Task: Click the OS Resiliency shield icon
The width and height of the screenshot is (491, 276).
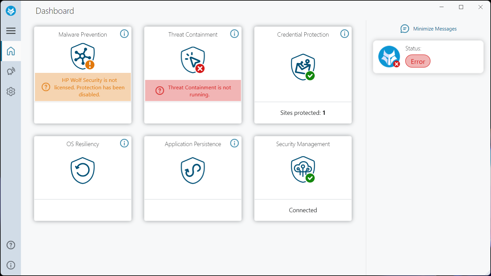Action: (83, 171)
